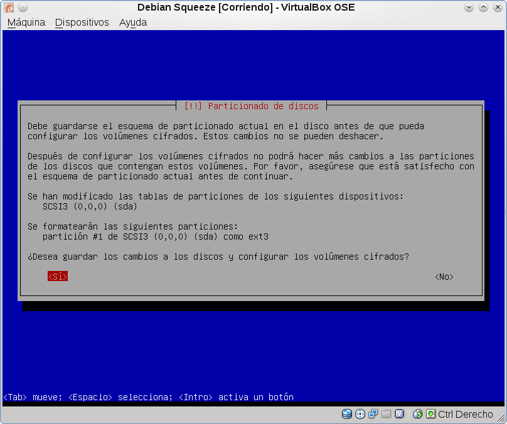This screenshot has width=507, height=424.
Task: Maximize the VirtualBox window
Action: point(483,7)
